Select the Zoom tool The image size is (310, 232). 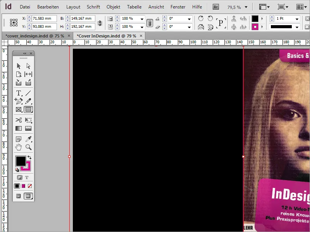click(28, 147)
